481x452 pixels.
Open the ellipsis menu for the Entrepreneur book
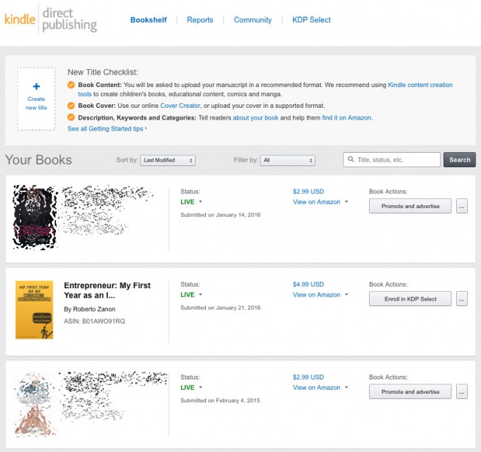tap(462, 299)
